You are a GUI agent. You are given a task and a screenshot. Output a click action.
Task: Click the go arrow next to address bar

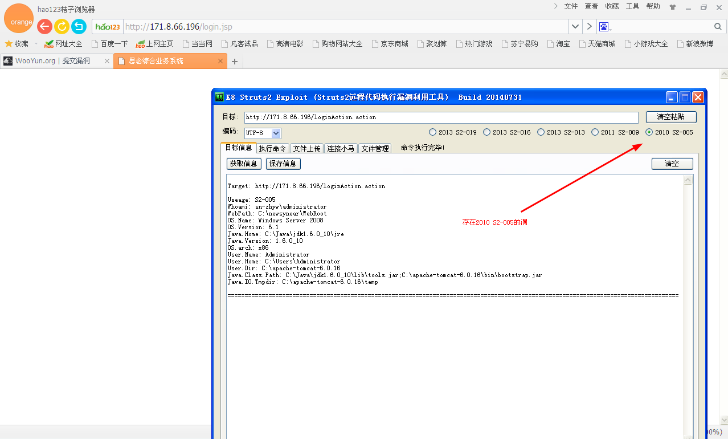coord(590,27)
